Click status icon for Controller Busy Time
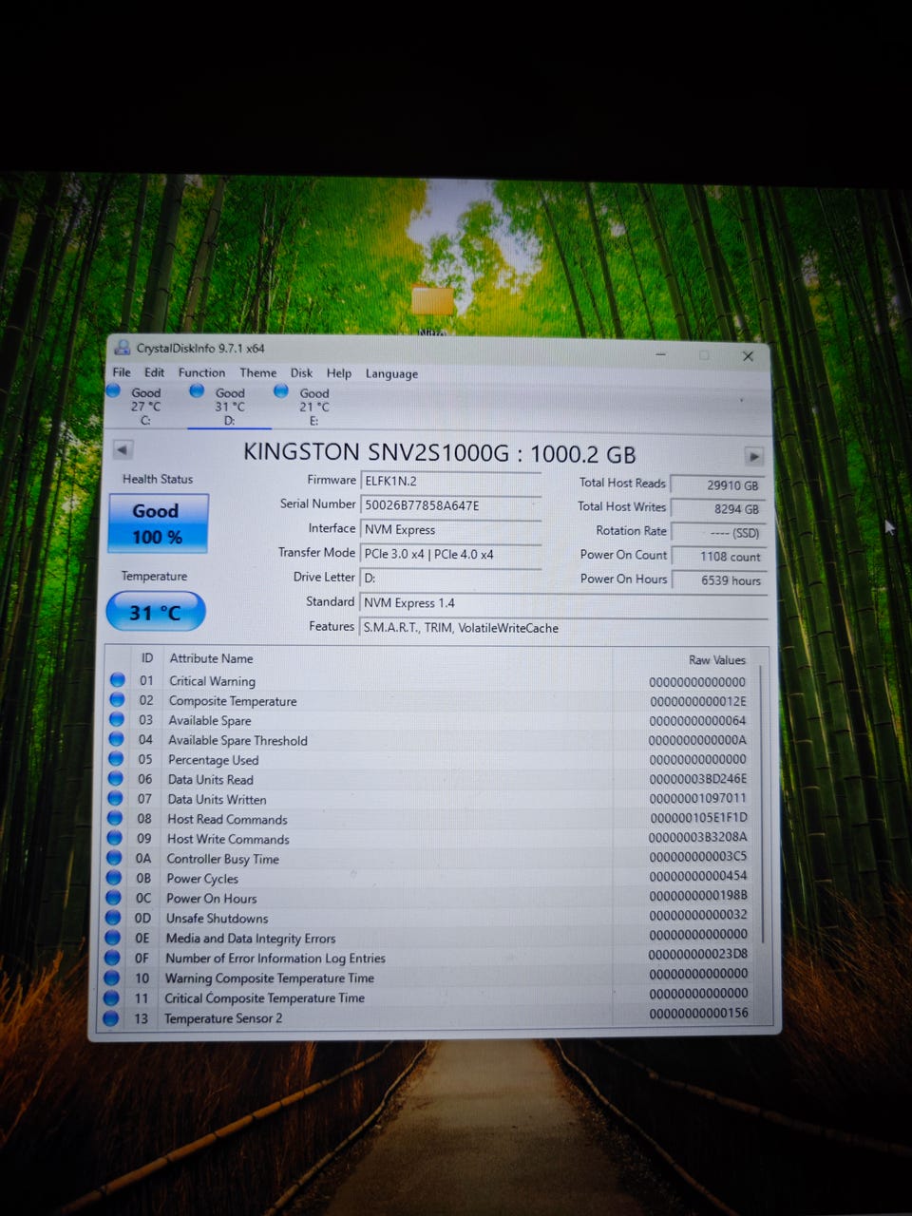Viewport: 912px width, 1216px height. point(114,858)
